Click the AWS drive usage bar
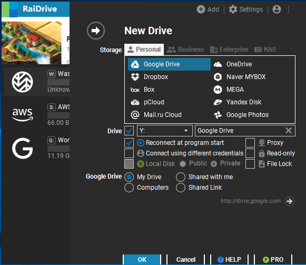The image size is (306, 265). pyautogui.click(x=58, y=115)
